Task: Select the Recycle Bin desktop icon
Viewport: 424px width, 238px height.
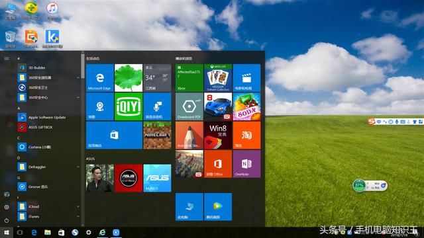Action: (x=11, y=40)
